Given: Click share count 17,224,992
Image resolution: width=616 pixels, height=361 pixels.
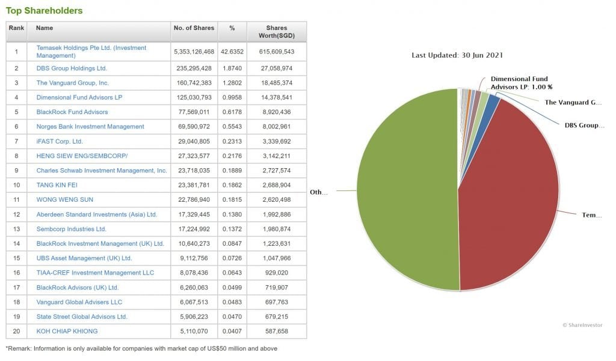Looking at the screenshot, I should tap(194, 229).
